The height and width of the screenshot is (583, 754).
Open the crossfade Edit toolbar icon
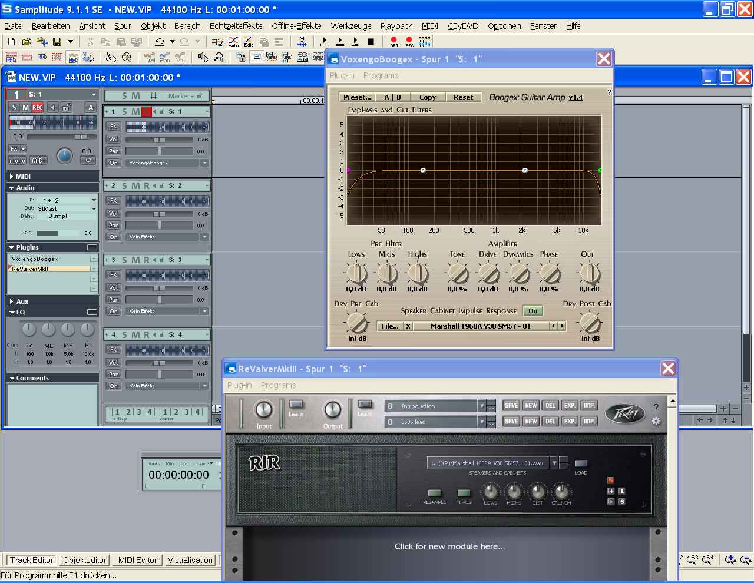tap(249, 42)
